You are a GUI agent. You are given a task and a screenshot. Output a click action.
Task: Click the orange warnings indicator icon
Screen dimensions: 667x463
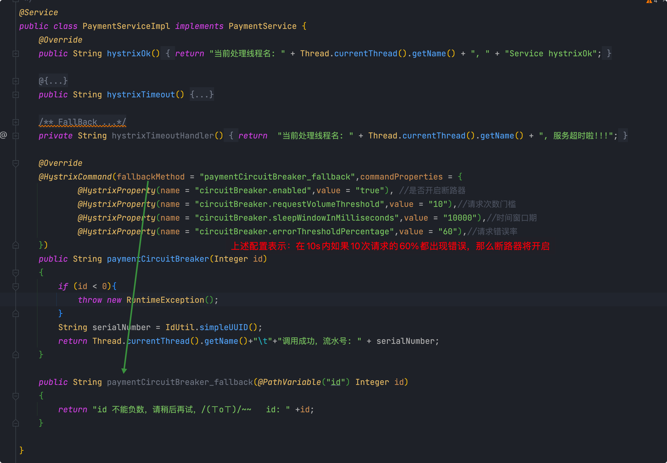649,2
